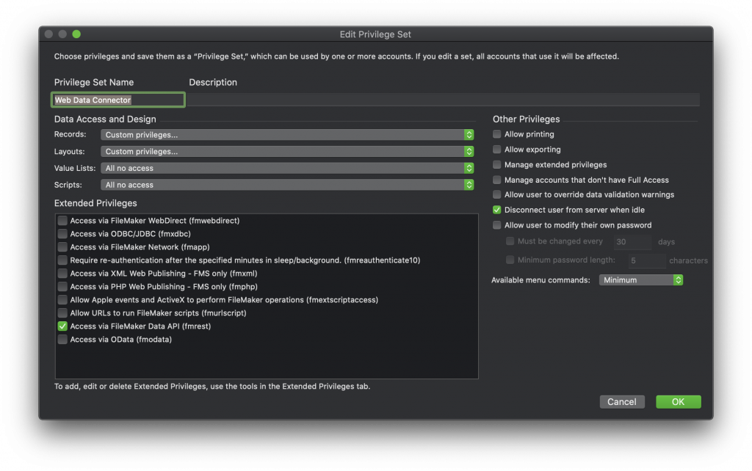Enable Allow user to modify their own password
752x471 pixels.
pos(496,225)
